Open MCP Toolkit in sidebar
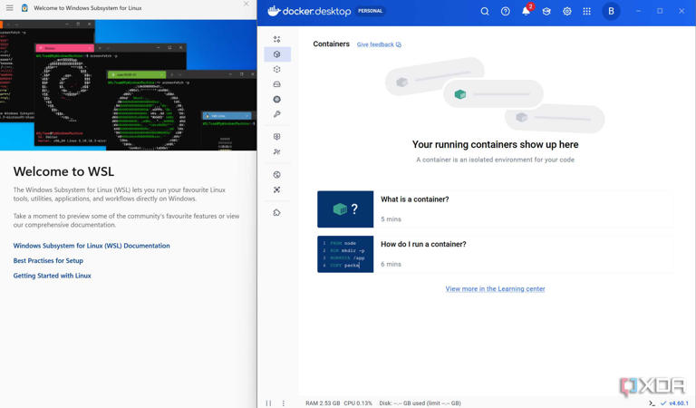 [x=277, y=151]
